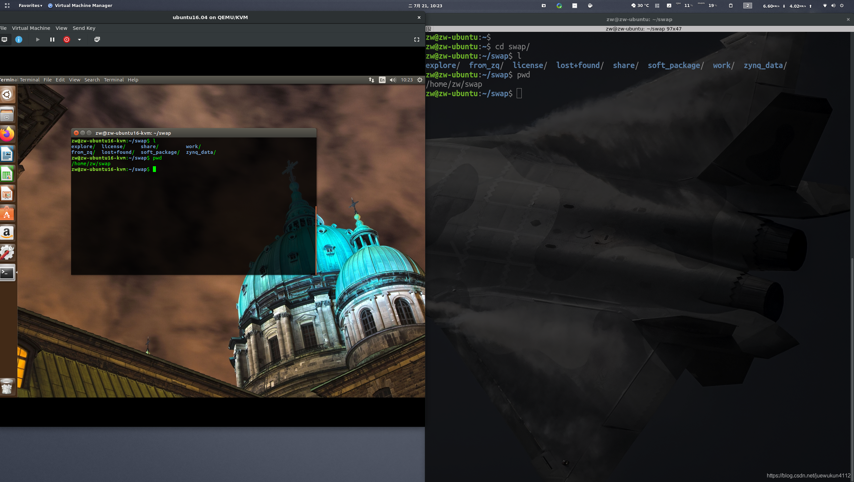854x482 pixels.
Task: Open the File menu of Virtual Machine Manager
Action: (3, 28)
